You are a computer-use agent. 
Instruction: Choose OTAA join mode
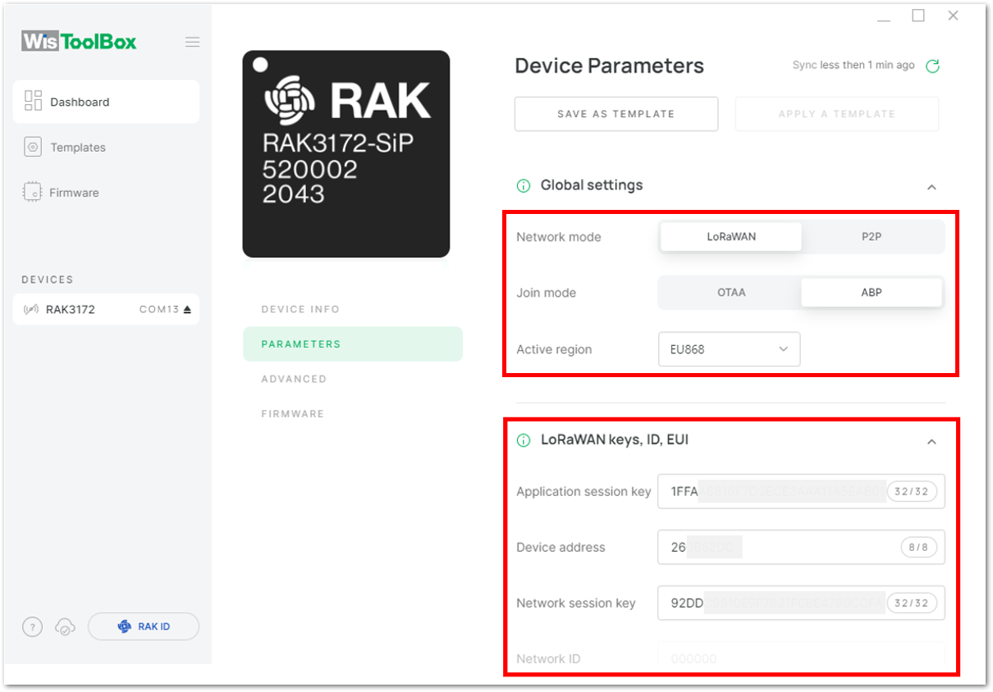[x=731, y=292]
